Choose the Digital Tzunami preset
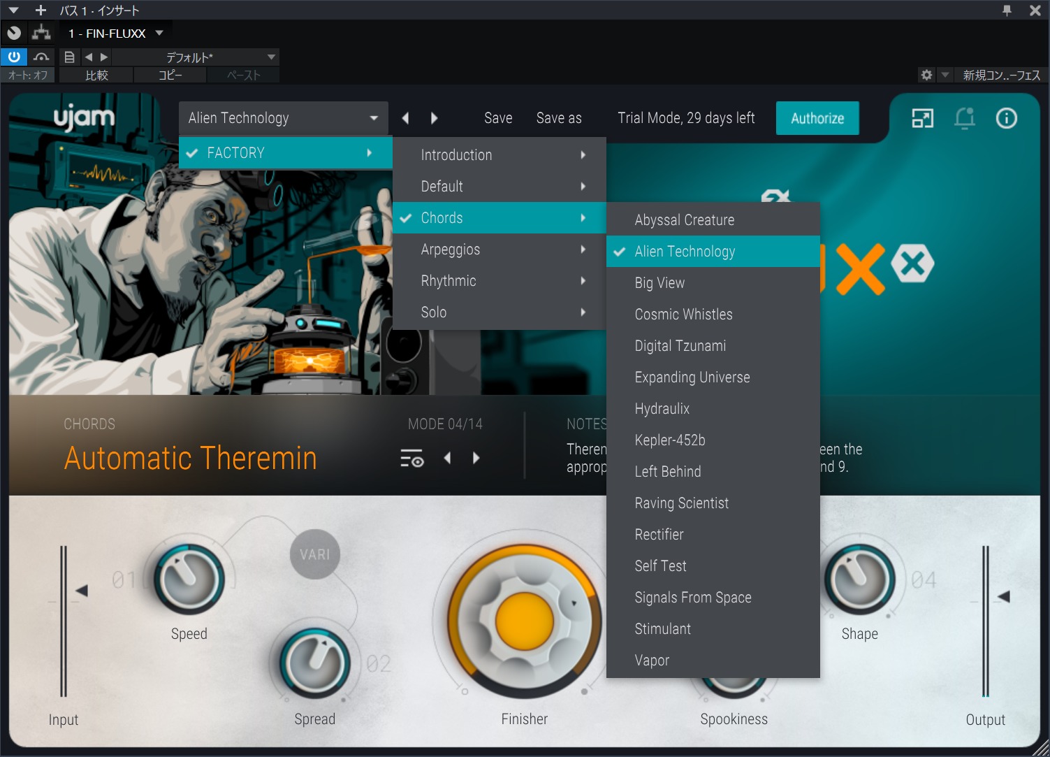This screenshot has height=757, width=1050. click(713, 346)
